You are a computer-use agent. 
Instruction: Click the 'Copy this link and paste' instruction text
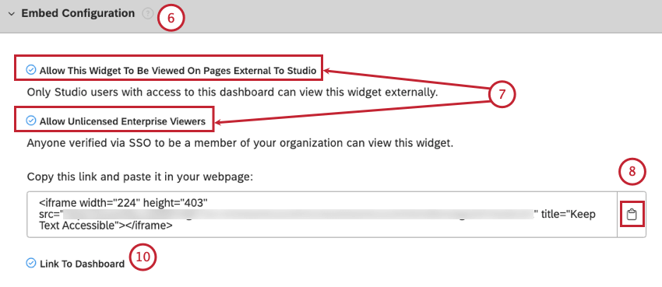[x=139, y=177]
